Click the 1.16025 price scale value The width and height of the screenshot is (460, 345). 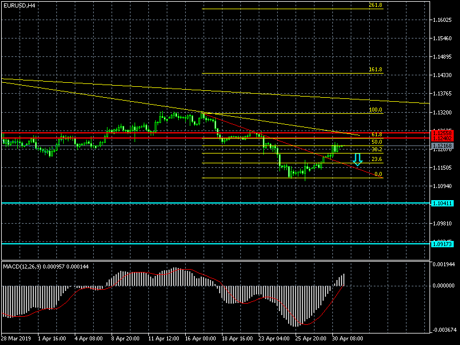pos(444,20)
